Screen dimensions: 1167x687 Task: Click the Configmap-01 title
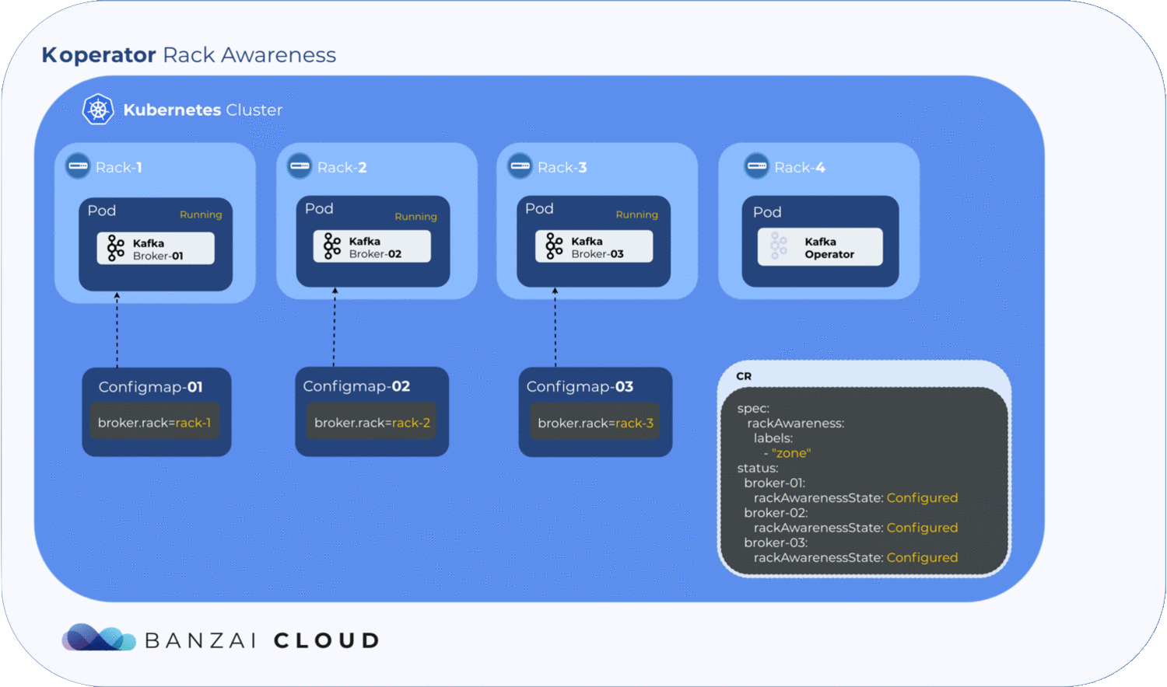click(x=151, y=387)
